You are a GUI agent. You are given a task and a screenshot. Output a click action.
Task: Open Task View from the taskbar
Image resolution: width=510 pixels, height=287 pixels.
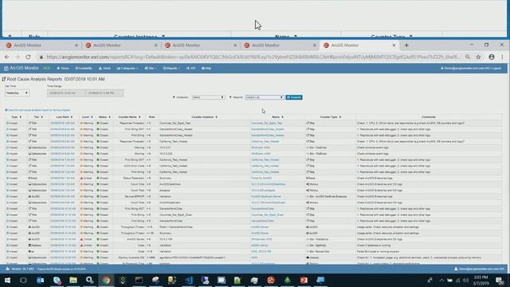[x=23, y=280]
